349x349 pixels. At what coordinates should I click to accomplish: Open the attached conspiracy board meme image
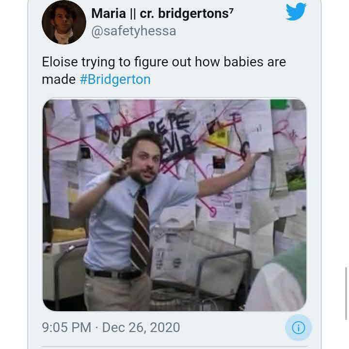pyautogui.click(x=174, y=205)
